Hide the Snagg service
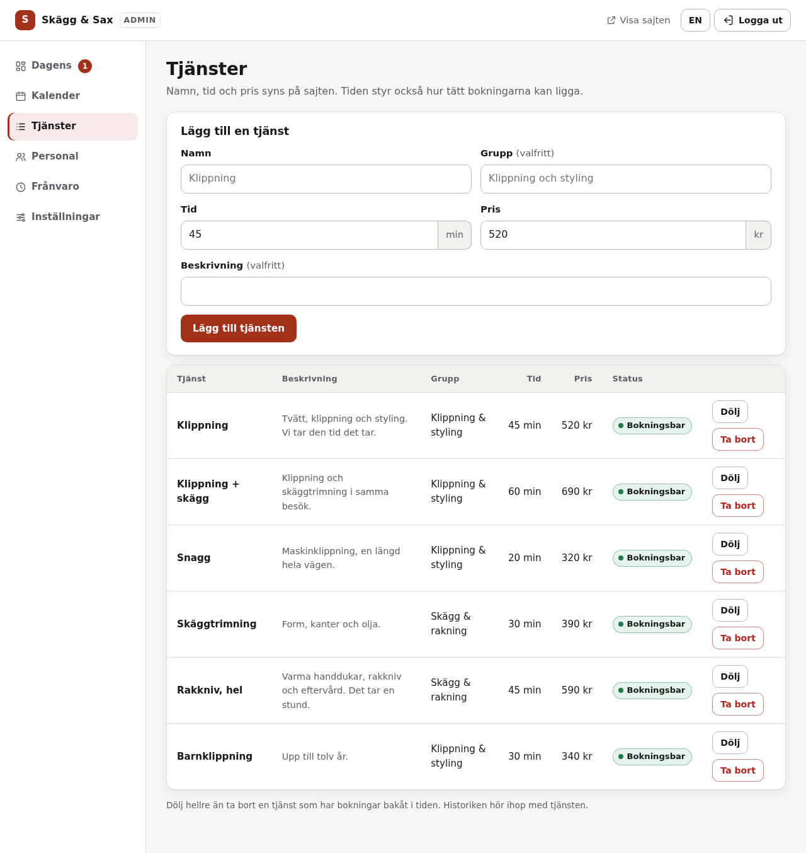806x853 pixels. [730, 544]
